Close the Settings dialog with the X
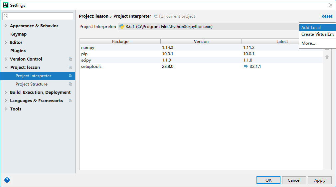336x187 pixels. click(x=331, y=5)
